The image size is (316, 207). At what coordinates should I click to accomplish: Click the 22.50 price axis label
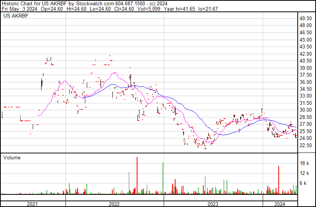click(306, 145)
